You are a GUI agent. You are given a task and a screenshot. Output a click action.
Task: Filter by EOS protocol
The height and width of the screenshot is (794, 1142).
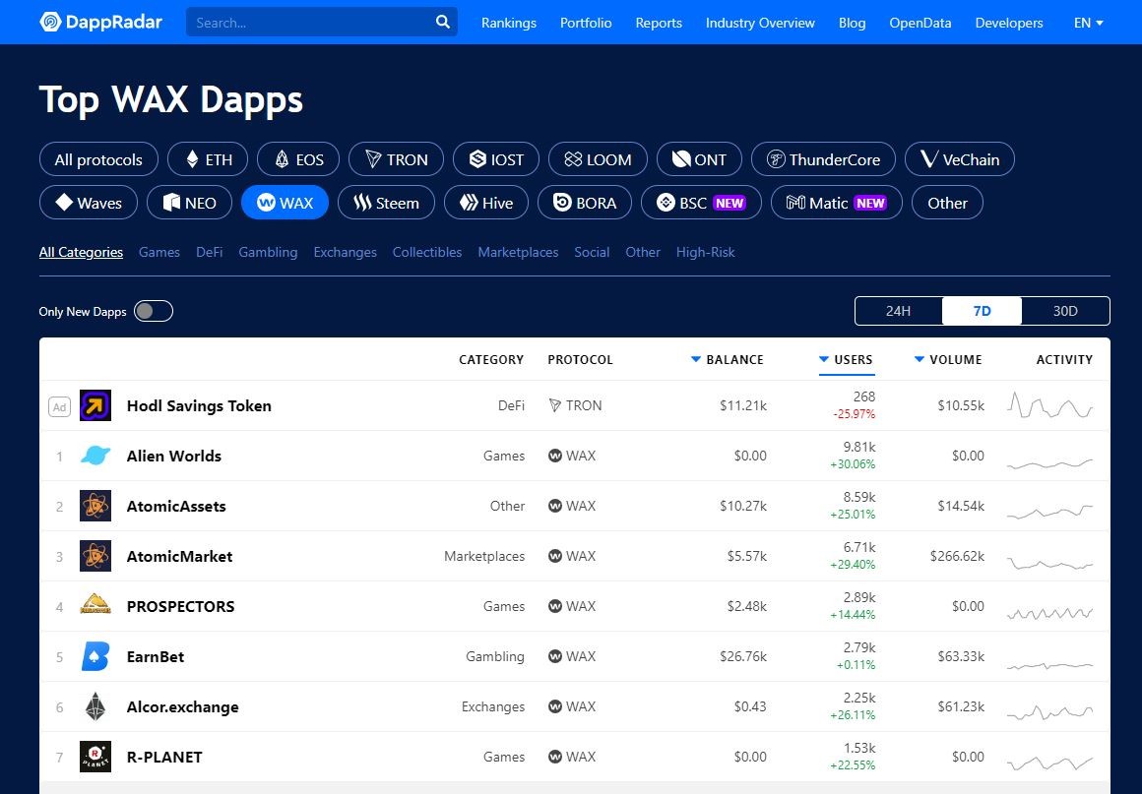point(298,159)
